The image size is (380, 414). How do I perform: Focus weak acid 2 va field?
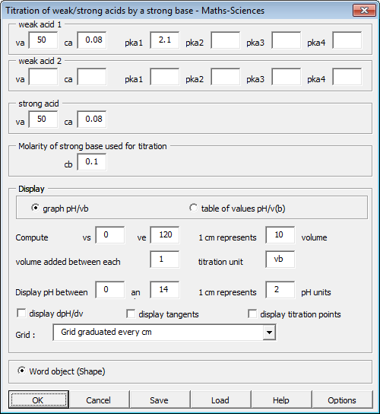[x=43, y=77]
